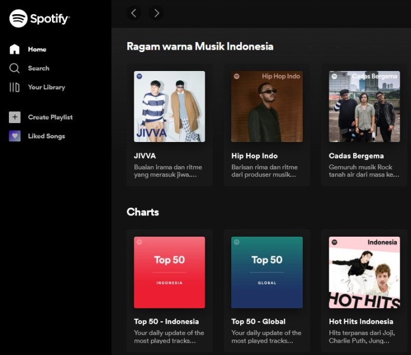Open the Top 50 Indonesia red cover
This screenshot has width=411, height=355.
coord(170,272)
